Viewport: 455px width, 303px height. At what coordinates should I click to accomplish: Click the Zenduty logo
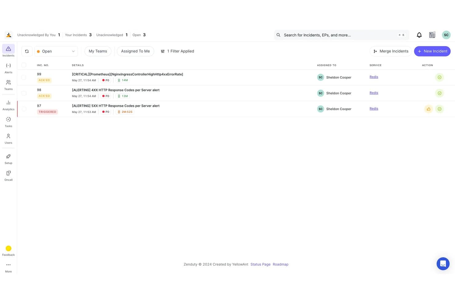(x=9, y=35)
